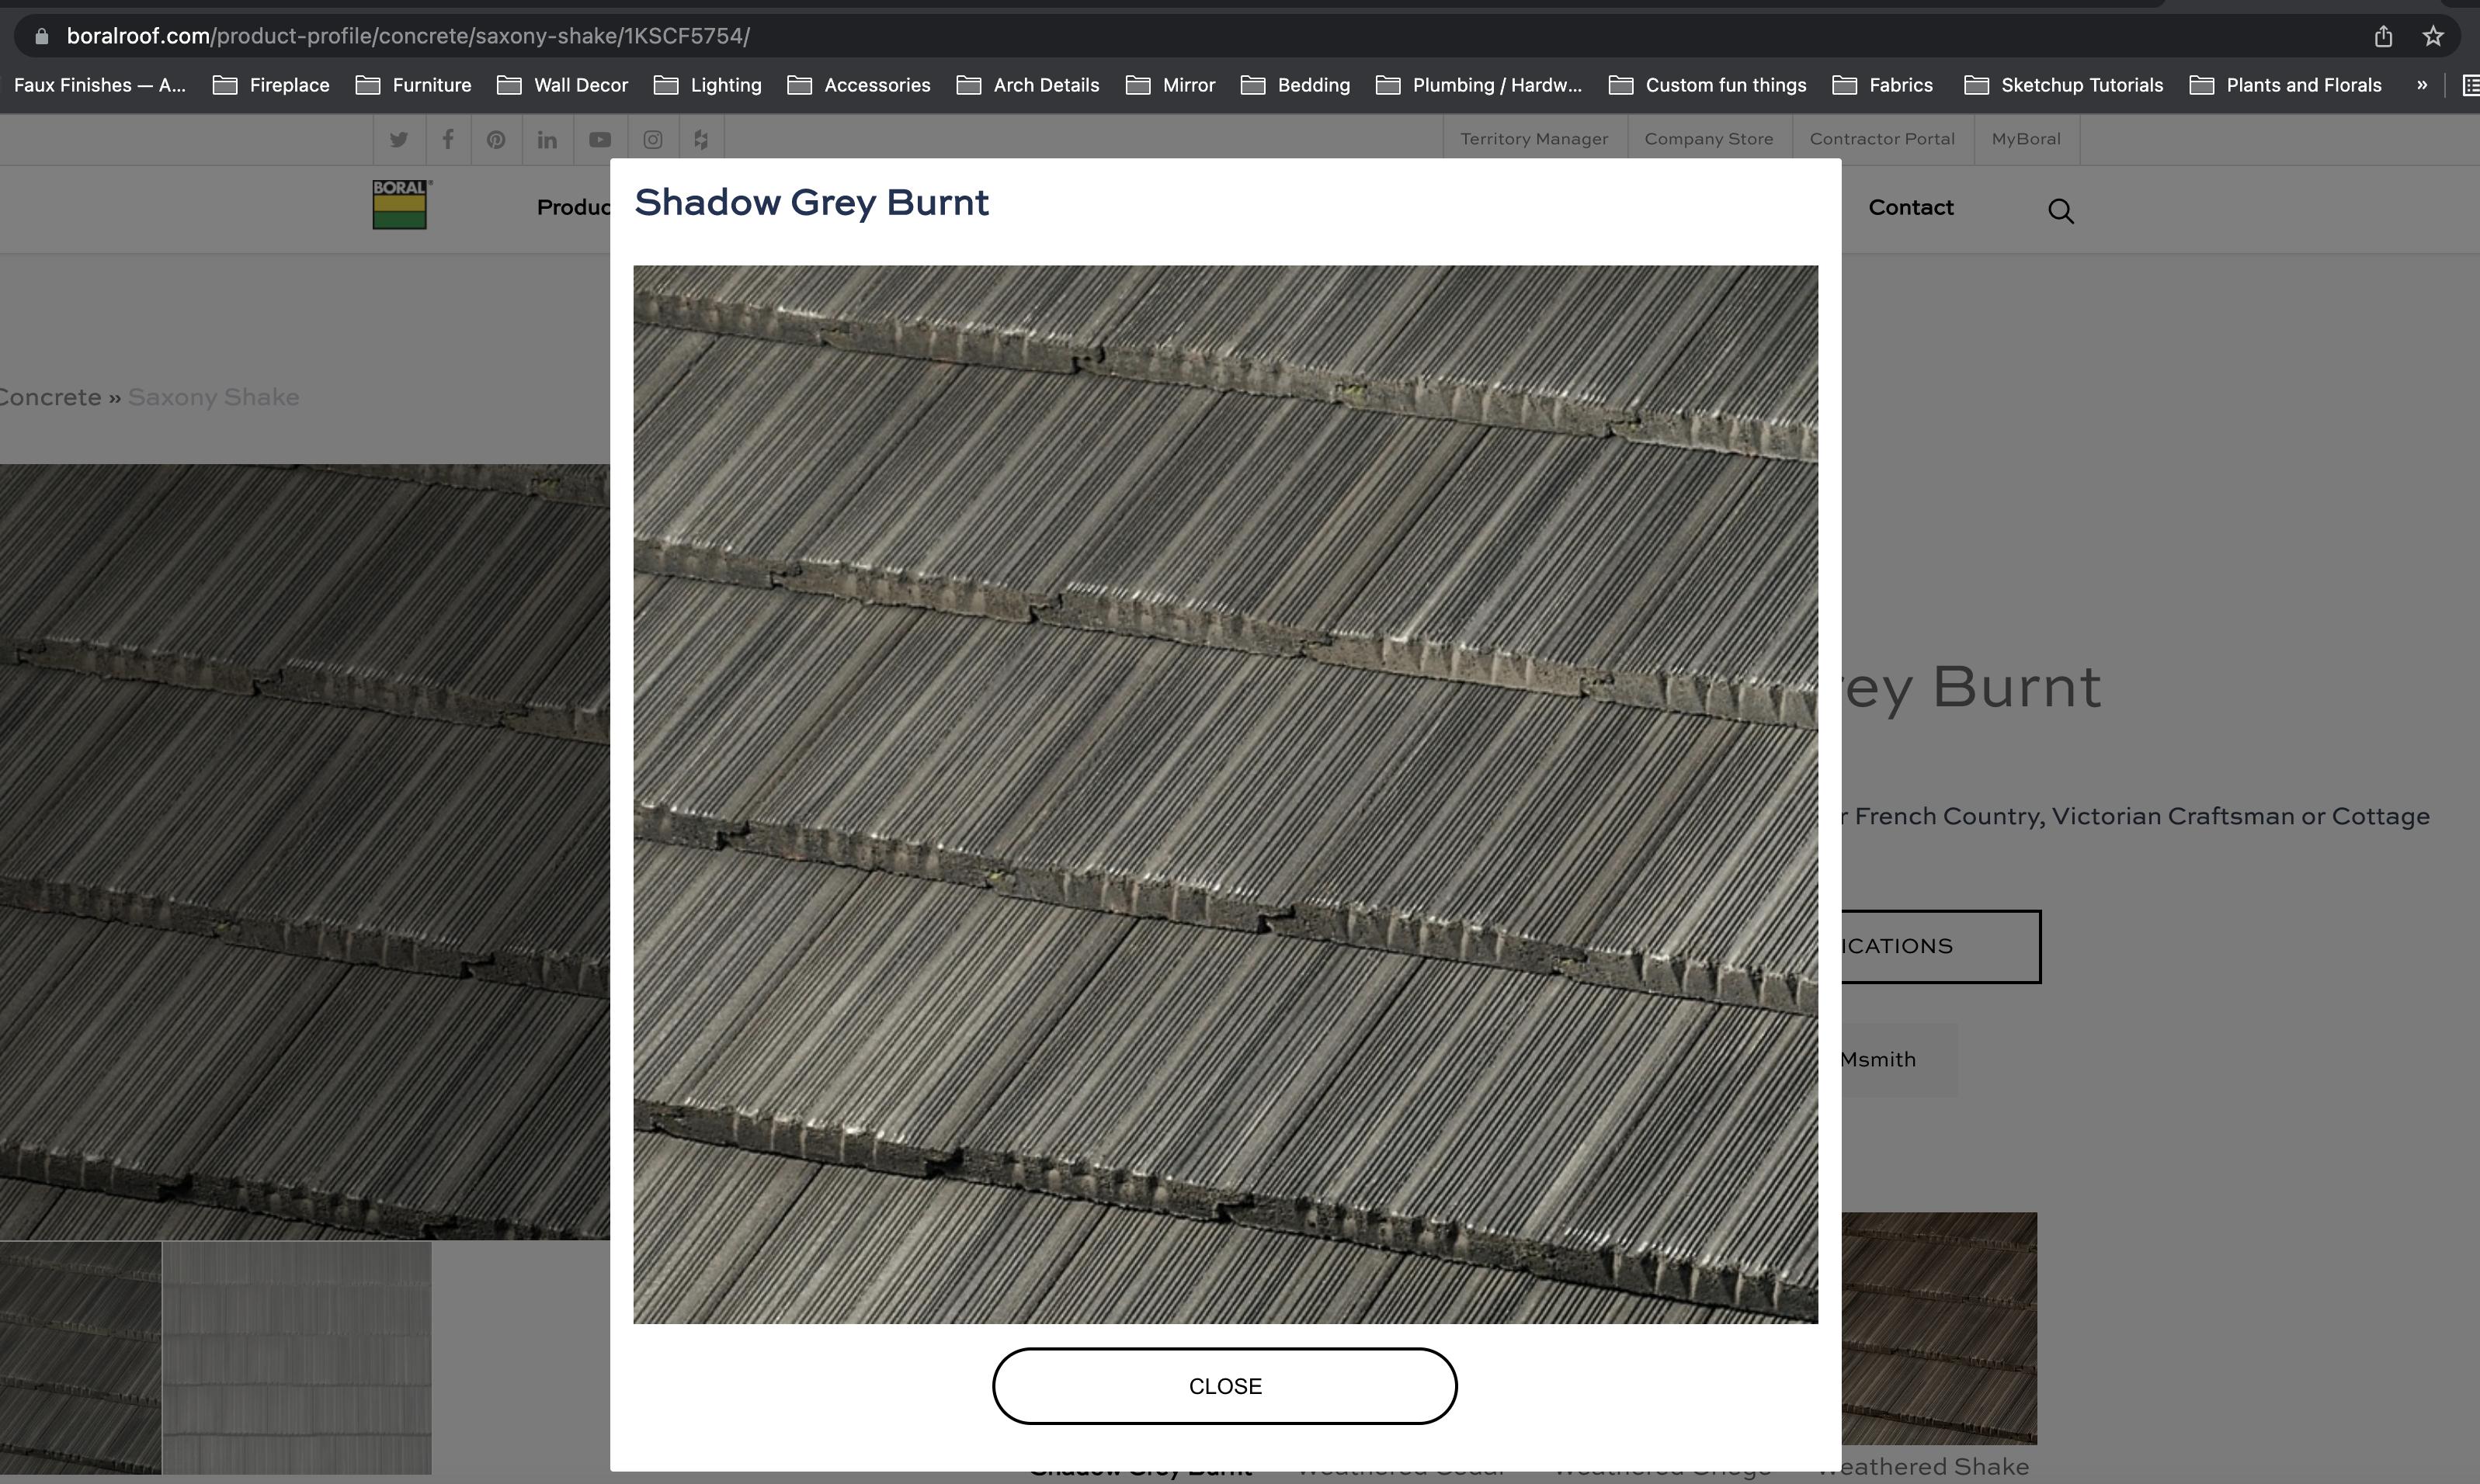Image resolution: width=2480 pixels, height=1484 pixels.
Task: Select the Weathered Shake color swatch
Action: (1938, 1328)
